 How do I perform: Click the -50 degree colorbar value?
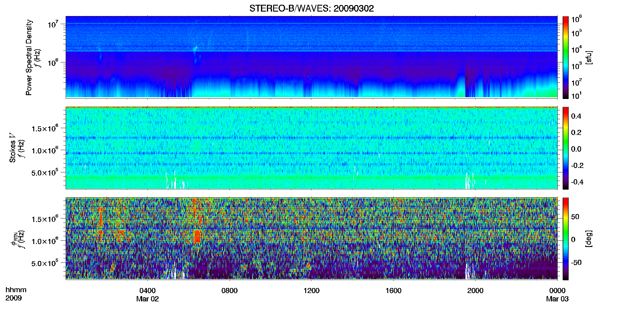(576, 262)
